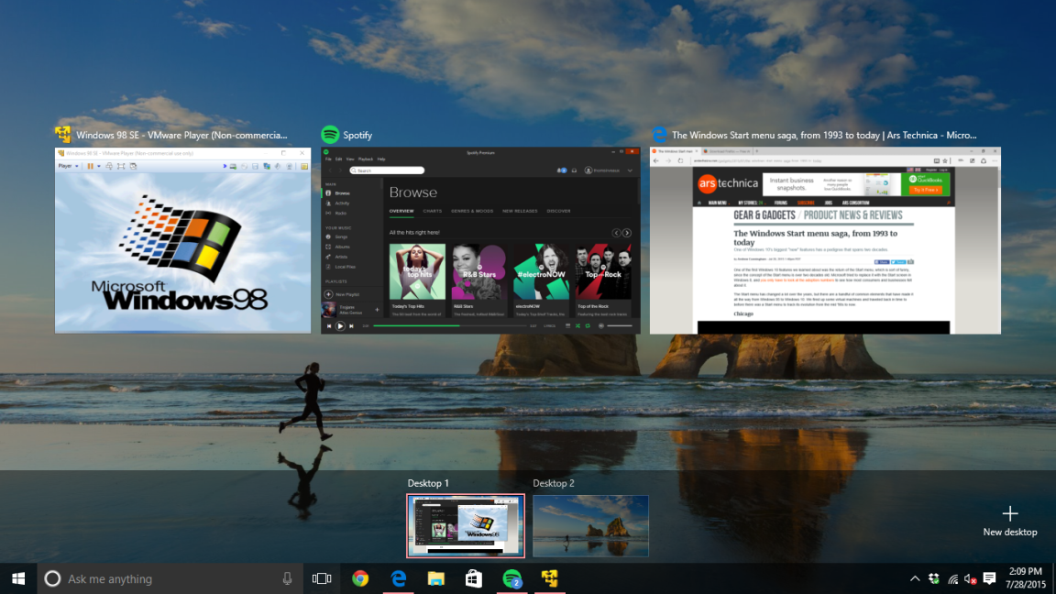
Task: Launch Microsoft Edge from the taskbar
Action: [x=397, y=578]
